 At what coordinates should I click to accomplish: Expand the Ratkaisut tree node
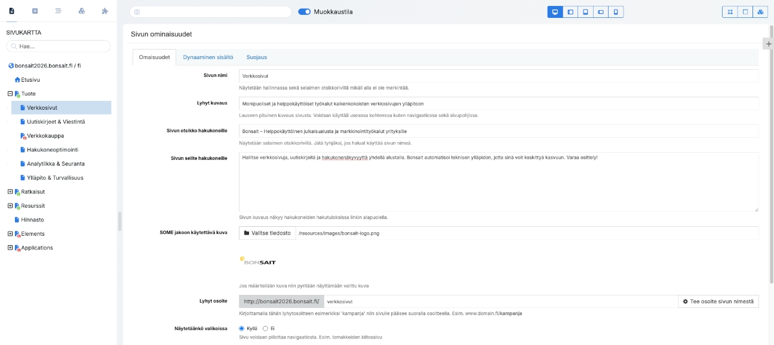[10, 192]
